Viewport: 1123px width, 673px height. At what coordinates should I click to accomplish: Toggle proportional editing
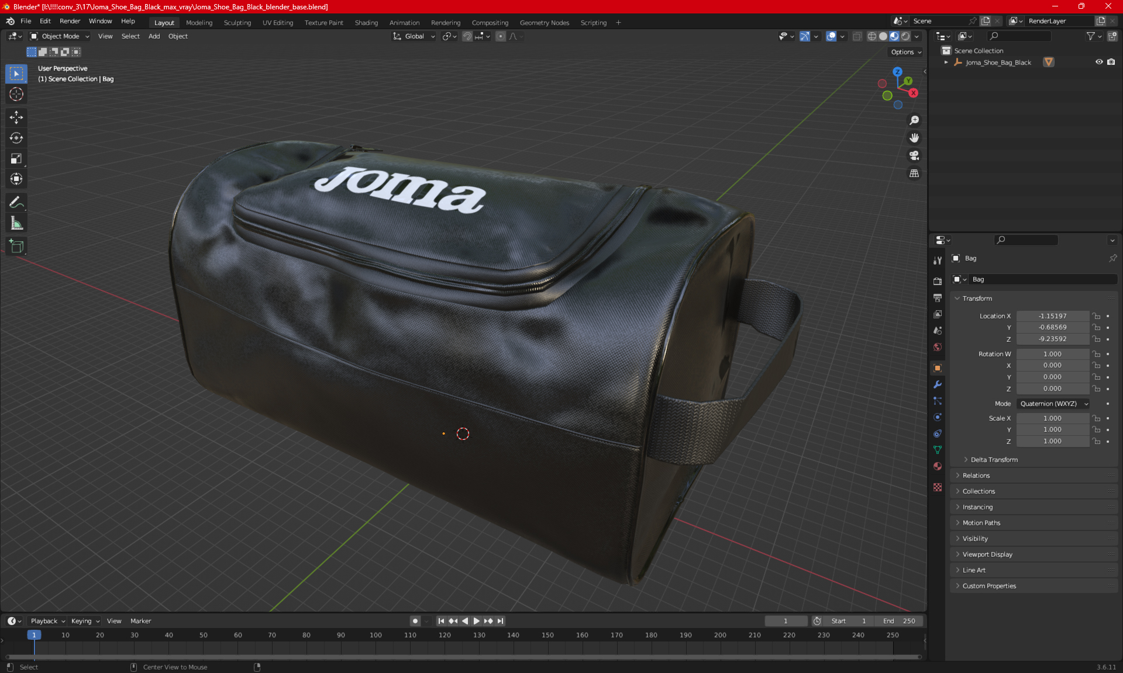click(501, 36)
